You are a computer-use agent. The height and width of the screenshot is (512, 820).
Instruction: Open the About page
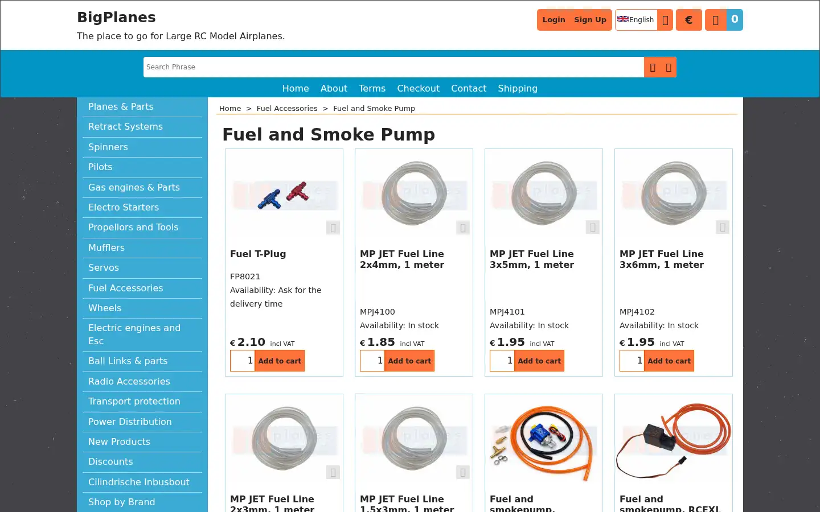point(334,89)
